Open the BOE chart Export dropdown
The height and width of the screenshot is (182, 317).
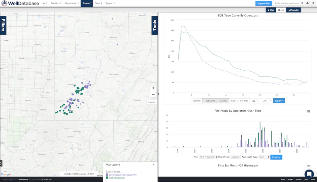[279, 101]
